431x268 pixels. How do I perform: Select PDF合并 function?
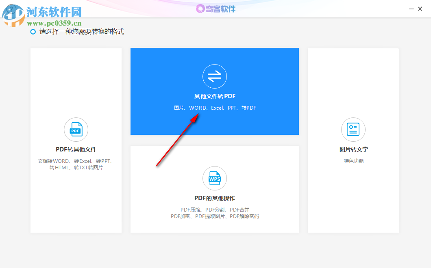coord(239,210)
